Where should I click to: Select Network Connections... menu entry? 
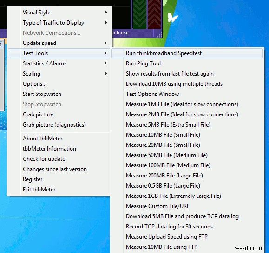coord(59,33)
